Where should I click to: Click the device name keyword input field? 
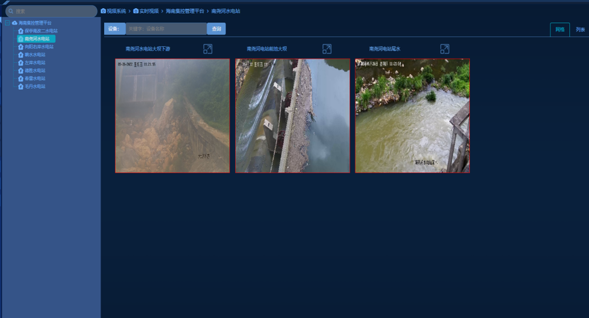click(166, 29)
